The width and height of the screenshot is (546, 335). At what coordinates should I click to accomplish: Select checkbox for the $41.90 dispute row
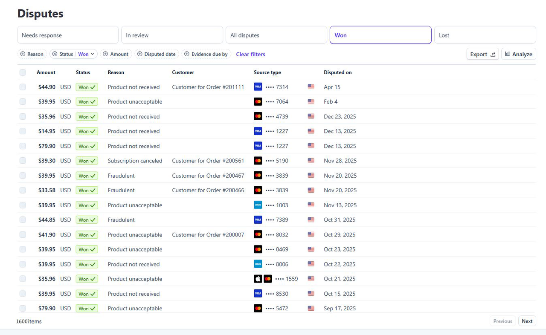23,234
